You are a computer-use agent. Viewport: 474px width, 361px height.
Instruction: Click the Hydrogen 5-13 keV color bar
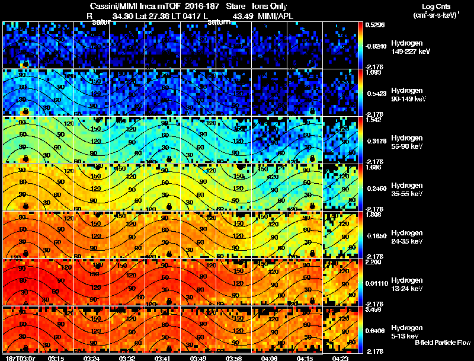[360, 330]
